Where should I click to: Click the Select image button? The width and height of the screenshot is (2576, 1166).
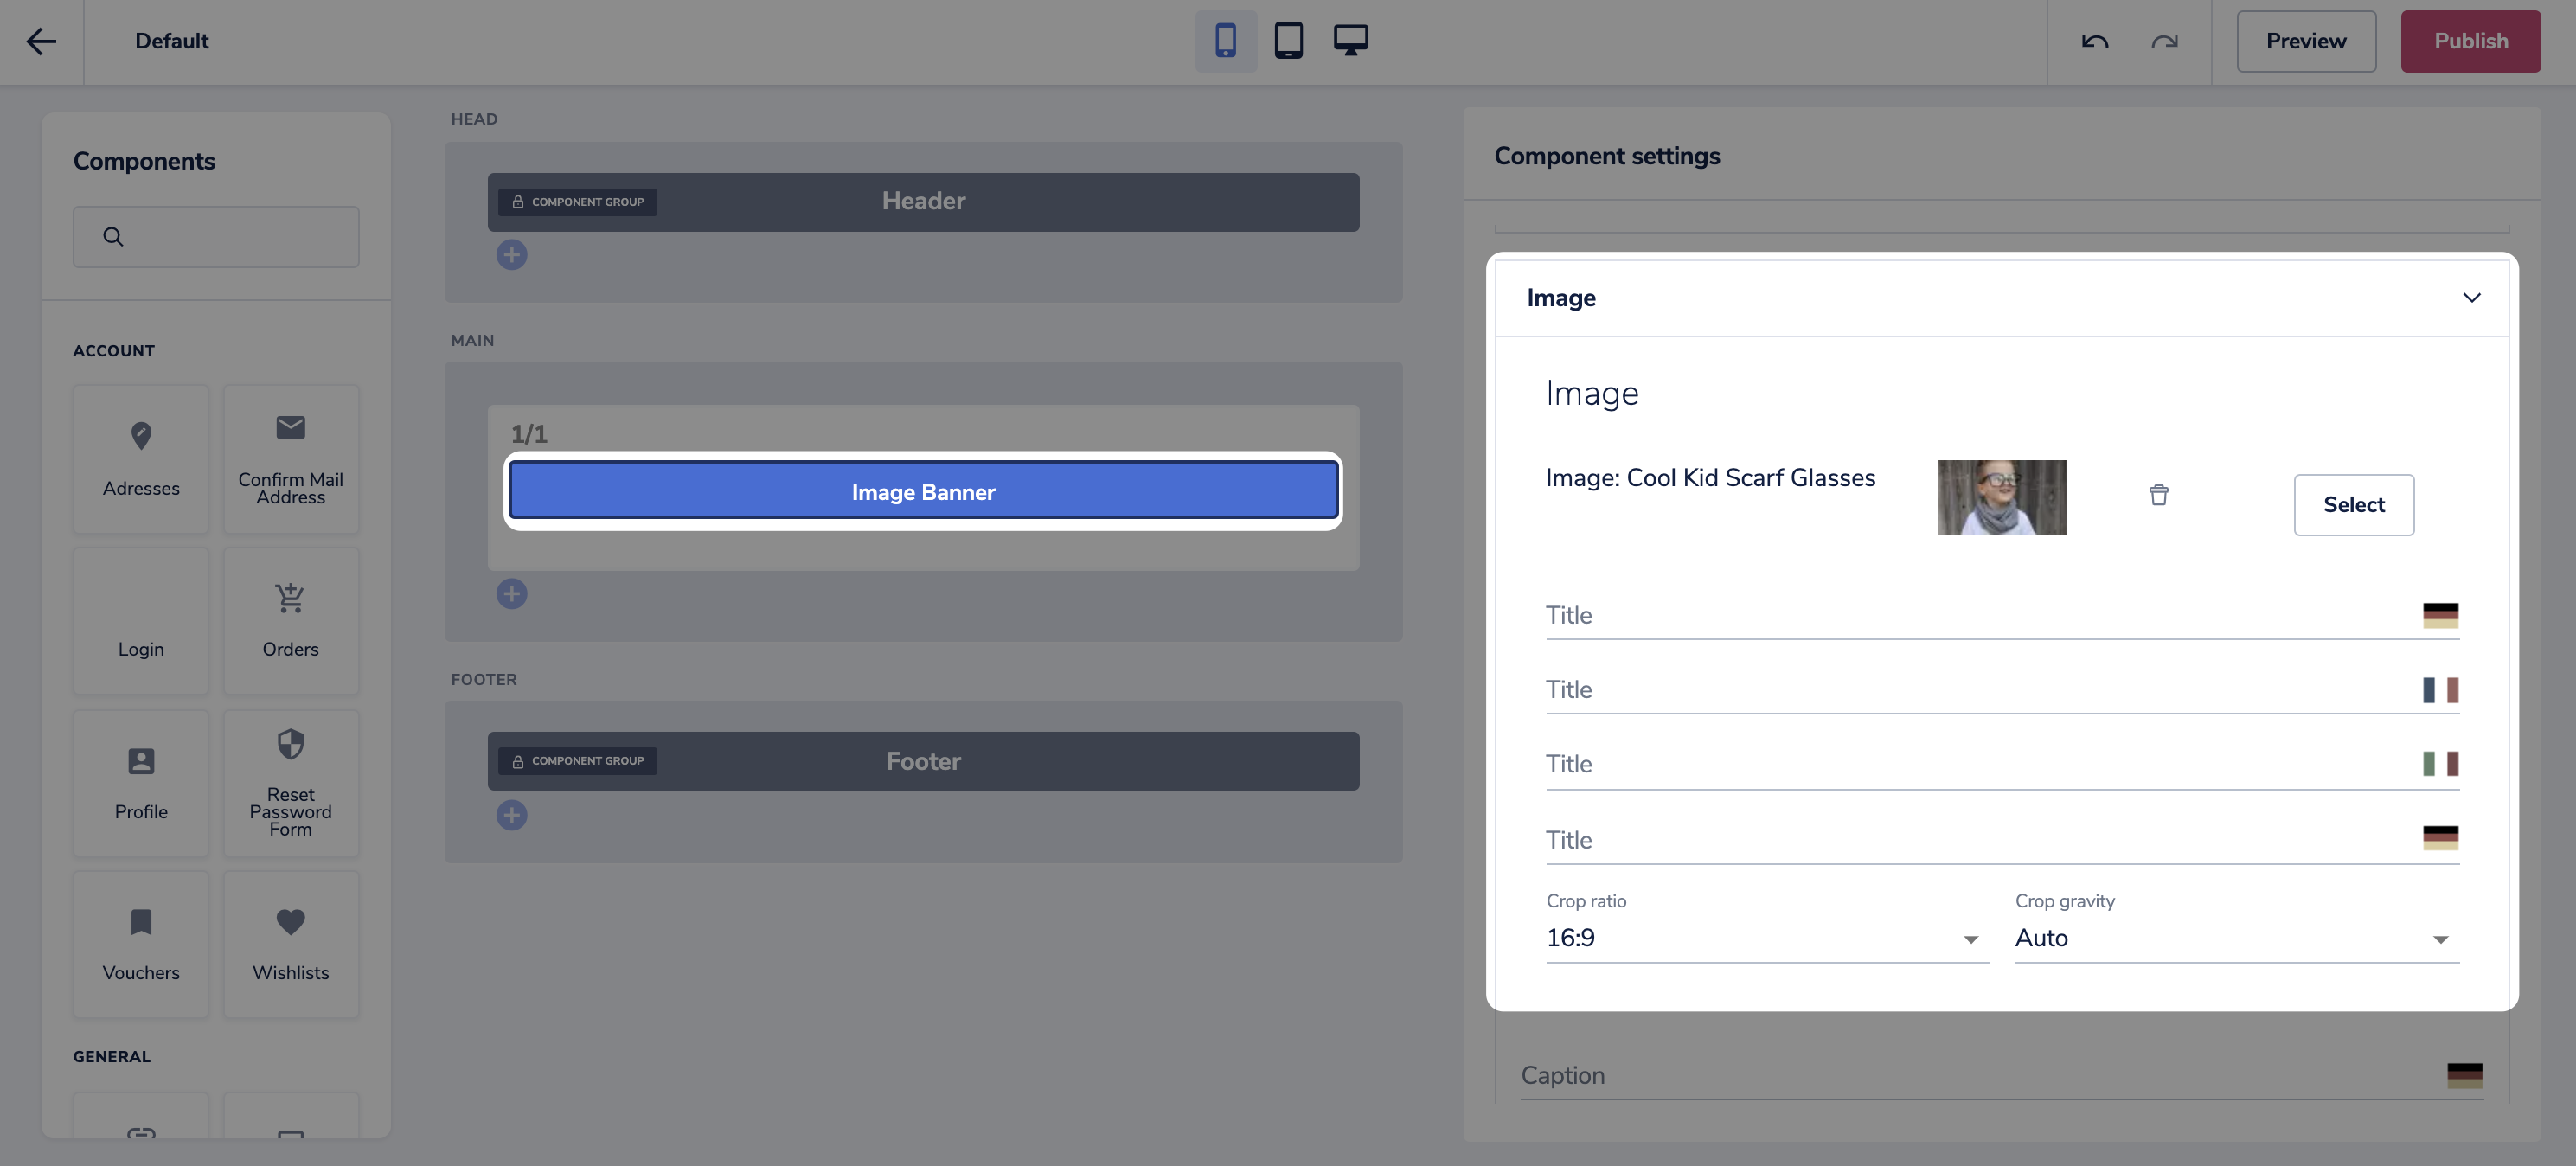point(2353,505)
